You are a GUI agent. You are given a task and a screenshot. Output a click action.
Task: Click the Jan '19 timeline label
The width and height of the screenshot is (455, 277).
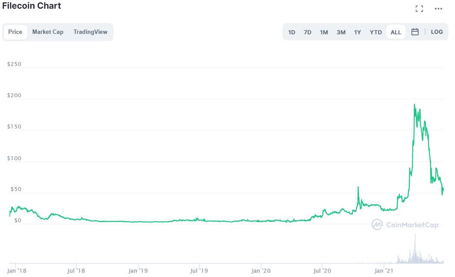click(138, 270)
